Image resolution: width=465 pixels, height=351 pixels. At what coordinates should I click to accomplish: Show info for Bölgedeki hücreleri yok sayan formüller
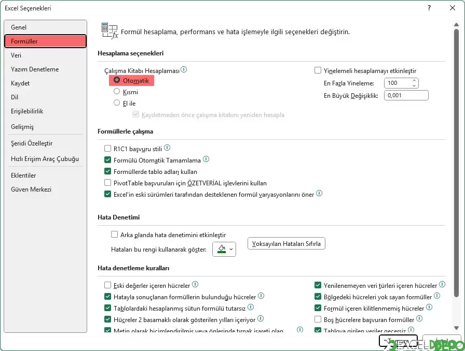pos(437,296)
